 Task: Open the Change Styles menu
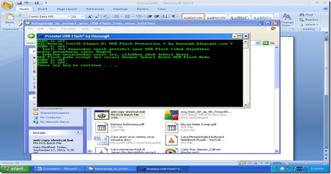pos(287,20)
